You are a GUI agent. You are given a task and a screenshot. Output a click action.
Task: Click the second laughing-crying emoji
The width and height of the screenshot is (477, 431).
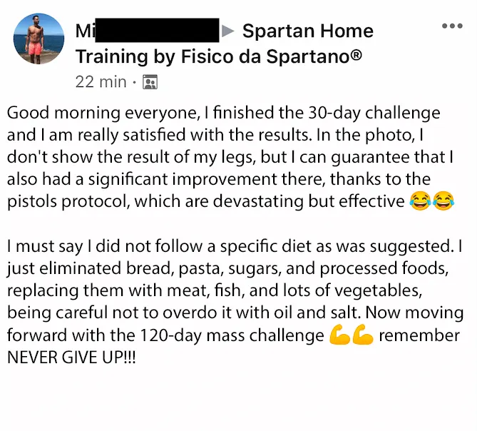click(x=443, y=201)
